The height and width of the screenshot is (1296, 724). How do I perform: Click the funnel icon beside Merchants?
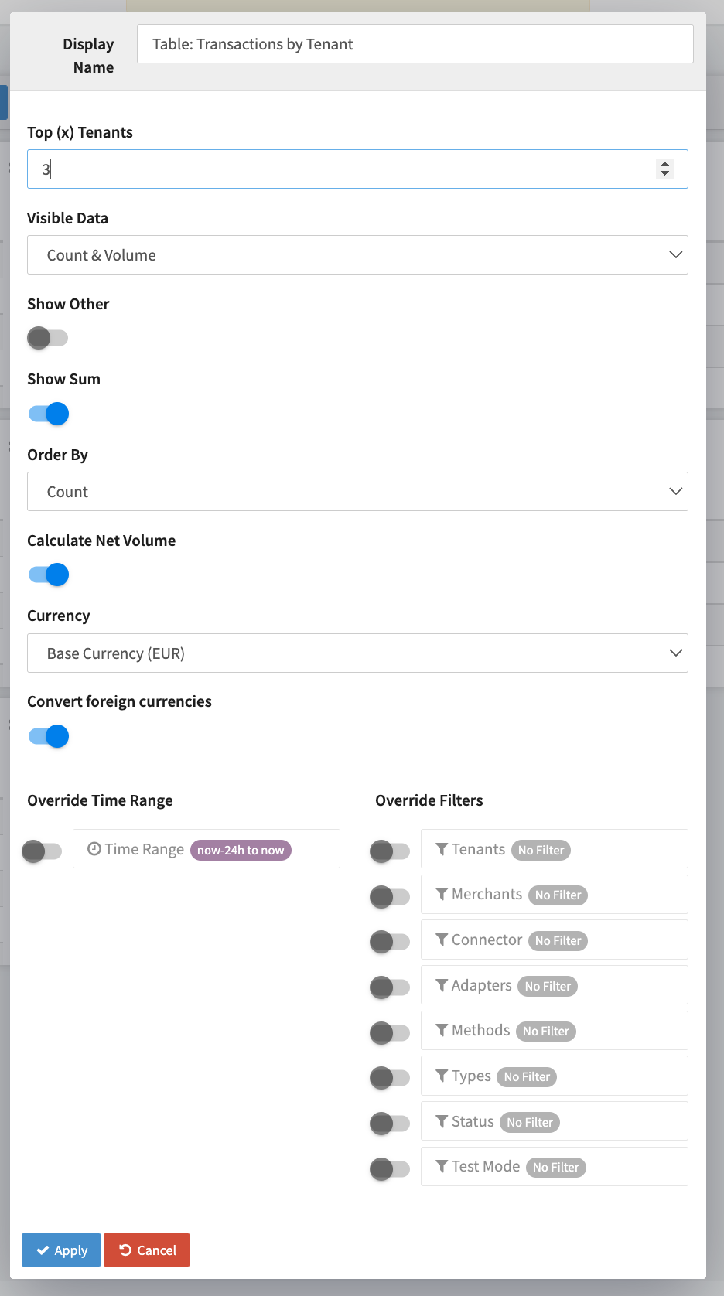click(x=442, y=894)
